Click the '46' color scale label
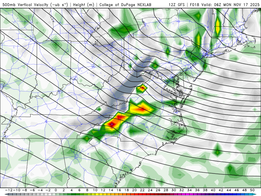261x196 pixels. click(x=237, y=190)
